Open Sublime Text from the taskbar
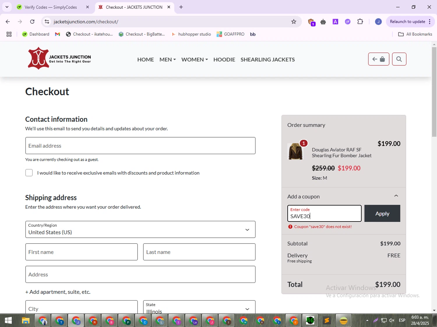The image size is (437, 327). (327, 321)
